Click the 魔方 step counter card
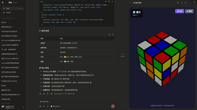 [x=137, y=13]
